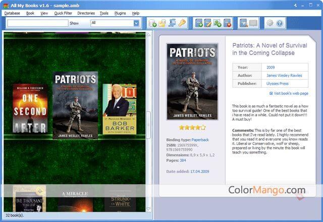This screenshot has height=222, width=323.
Task: Select One Second After book cover
Action: pyautogui.click(x=30, y=108)
